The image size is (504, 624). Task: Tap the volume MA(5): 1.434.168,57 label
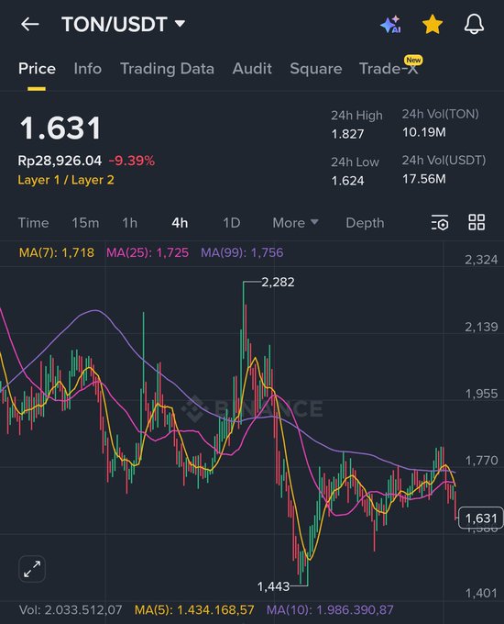tap(194, 609)
